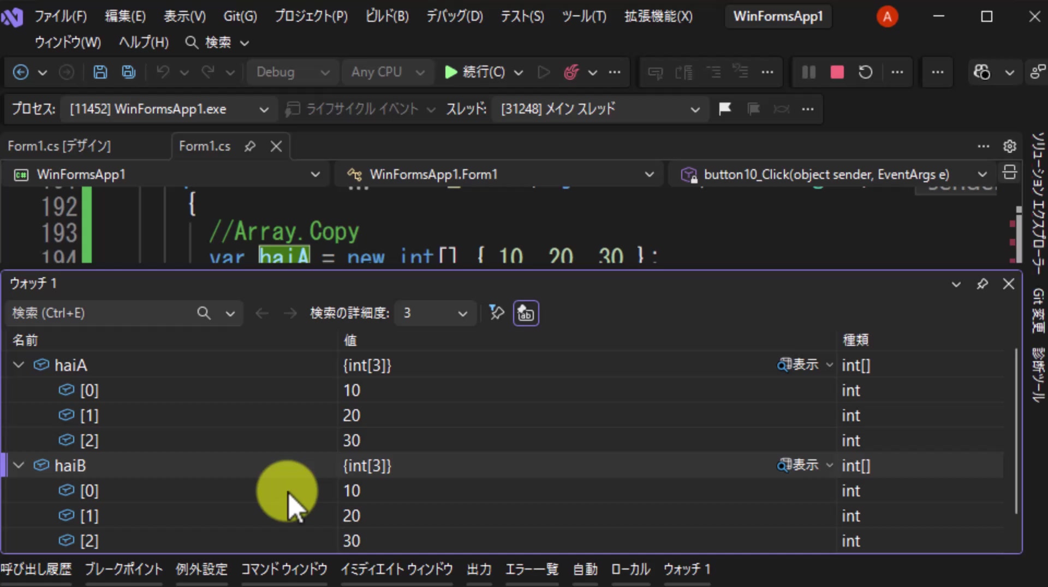Collapse the haiB array node
Image resolution: width=1048 pixels, height=587 pixels.
point(19,465)
